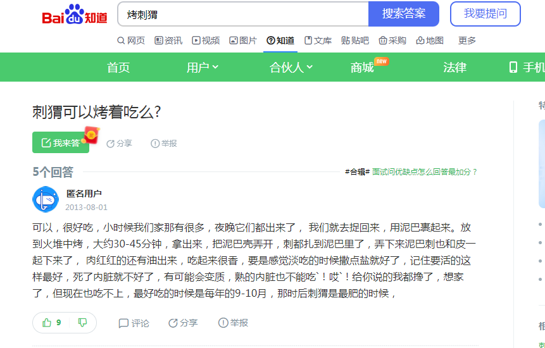Report the question via 举报 under title
Image resolution: width=545 pixels, height=348 pixels.
(x=164, y=143)
